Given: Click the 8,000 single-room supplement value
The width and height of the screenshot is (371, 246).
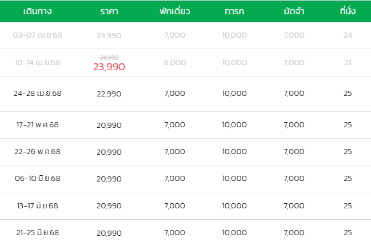Looking at the screenshot, I should [x=174, y=63].
